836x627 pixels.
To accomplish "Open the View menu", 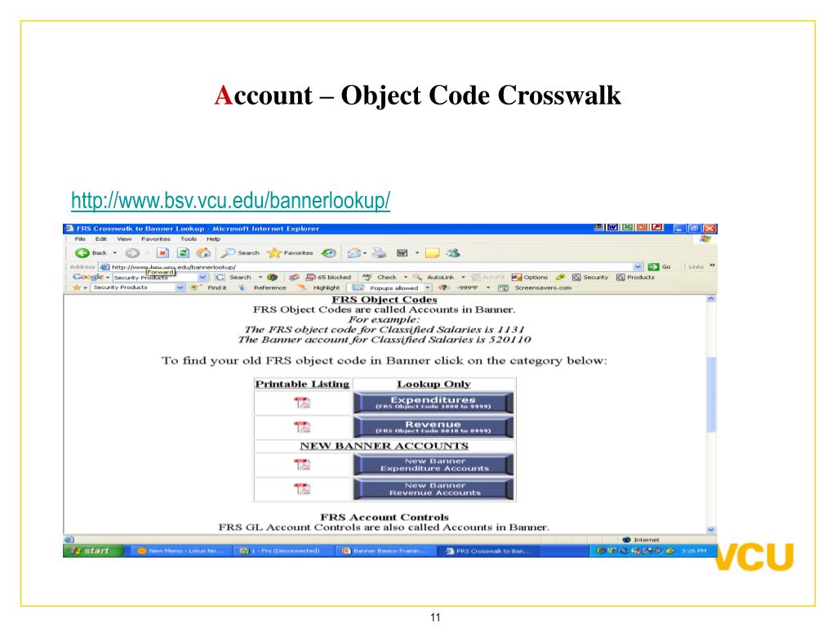I will tap(124, 239).
